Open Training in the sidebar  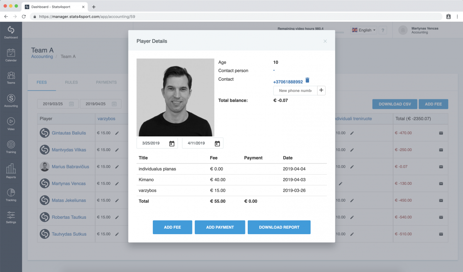(11, 146)
